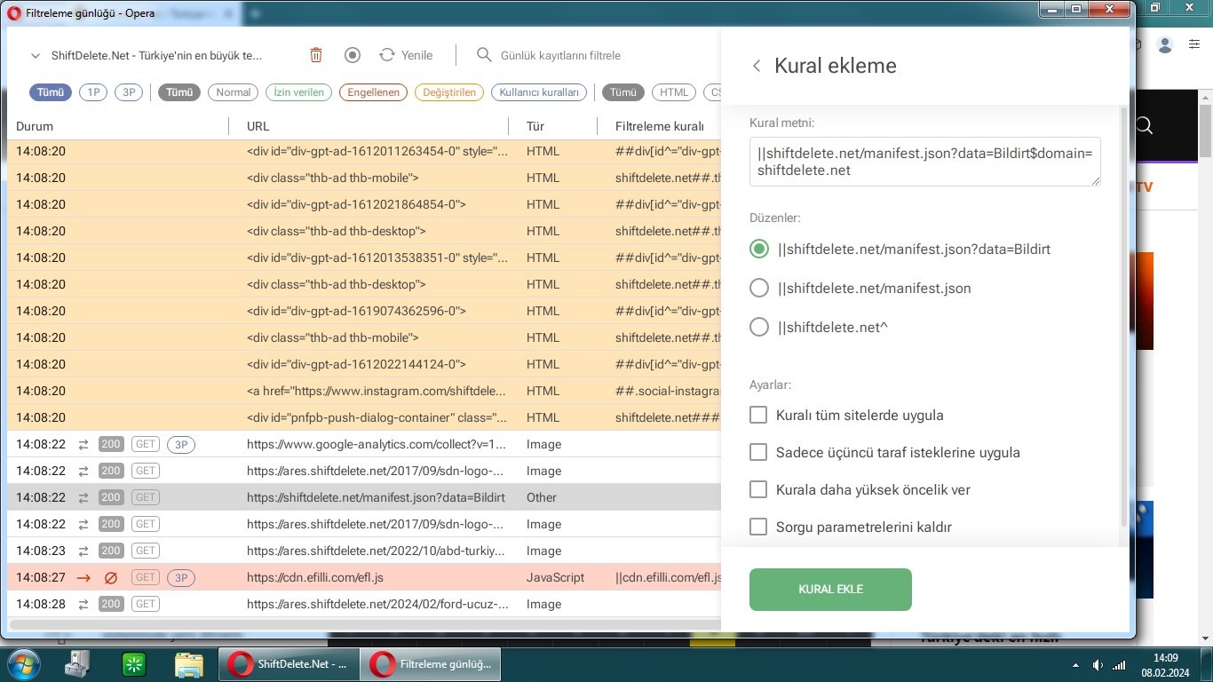
Task: Toggle log recording with the record icon
Action: (x=352, y=54)
